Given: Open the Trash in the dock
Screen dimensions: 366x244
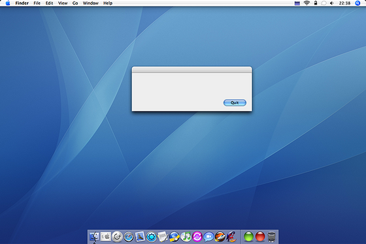Looking at the screenshot, I should (271, 237).
